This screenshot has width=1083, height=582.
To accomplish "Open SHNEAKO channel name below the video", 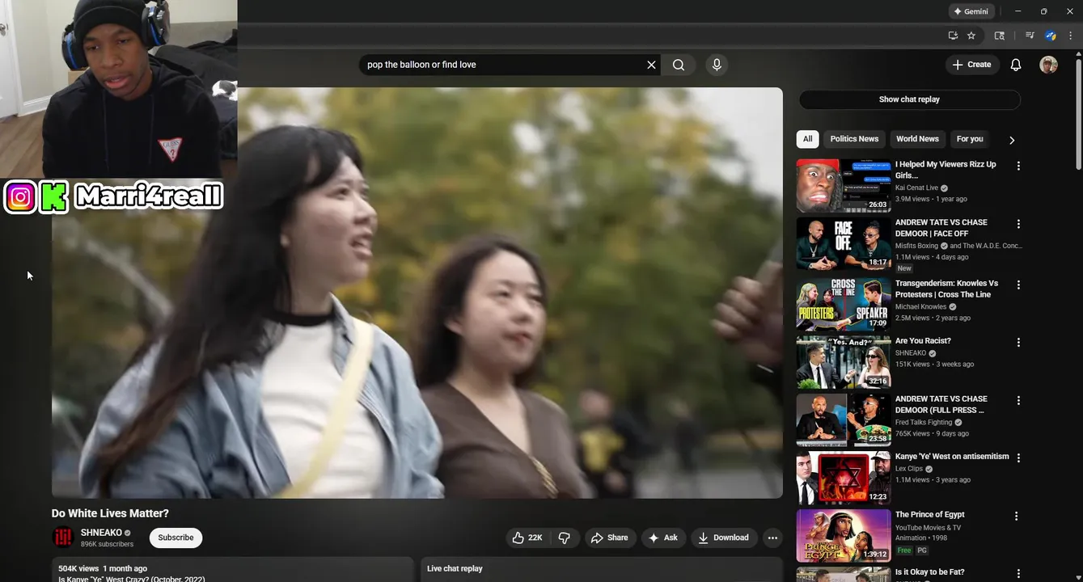I will pyautogui.click(x=101, y=533).
